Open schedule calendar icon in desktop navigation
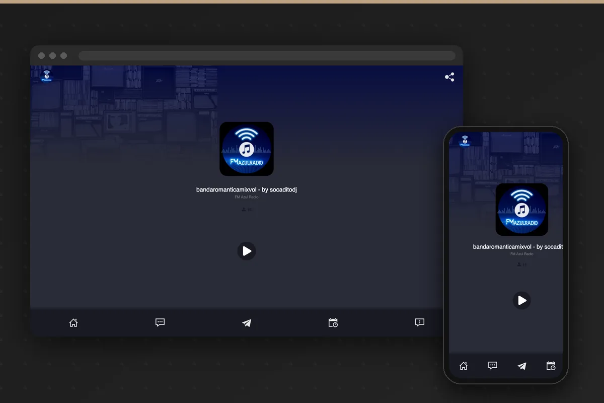Screen dimensions: 604x403 point(333,322)
